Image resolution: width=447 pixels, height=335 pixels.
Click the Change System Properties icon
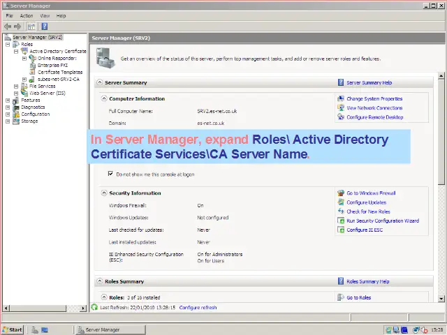click(341, 98)
